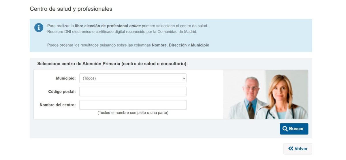Click the Municipio field label
Screen dimensions: 346x160
pyautogui.click(x=66, y=78)
